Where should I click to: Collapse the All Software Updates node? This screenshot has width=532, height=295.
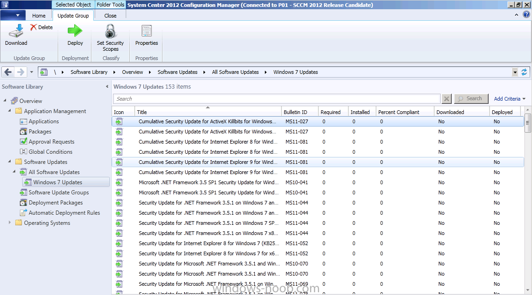point(14,172)
